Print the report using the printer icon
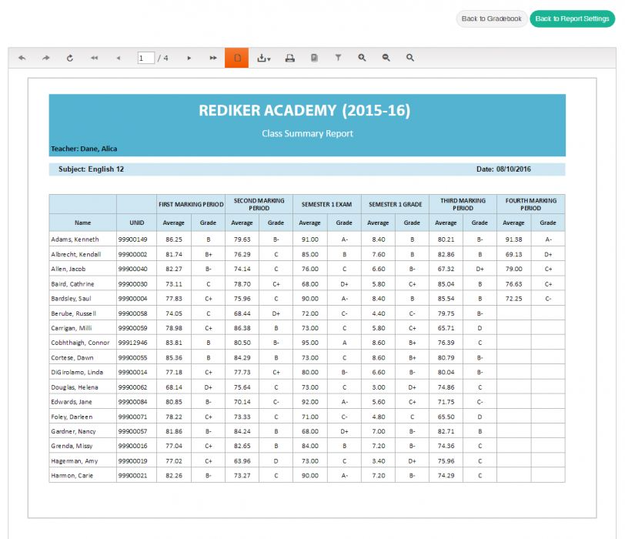 pyautogui.click(x=289, y=58)
